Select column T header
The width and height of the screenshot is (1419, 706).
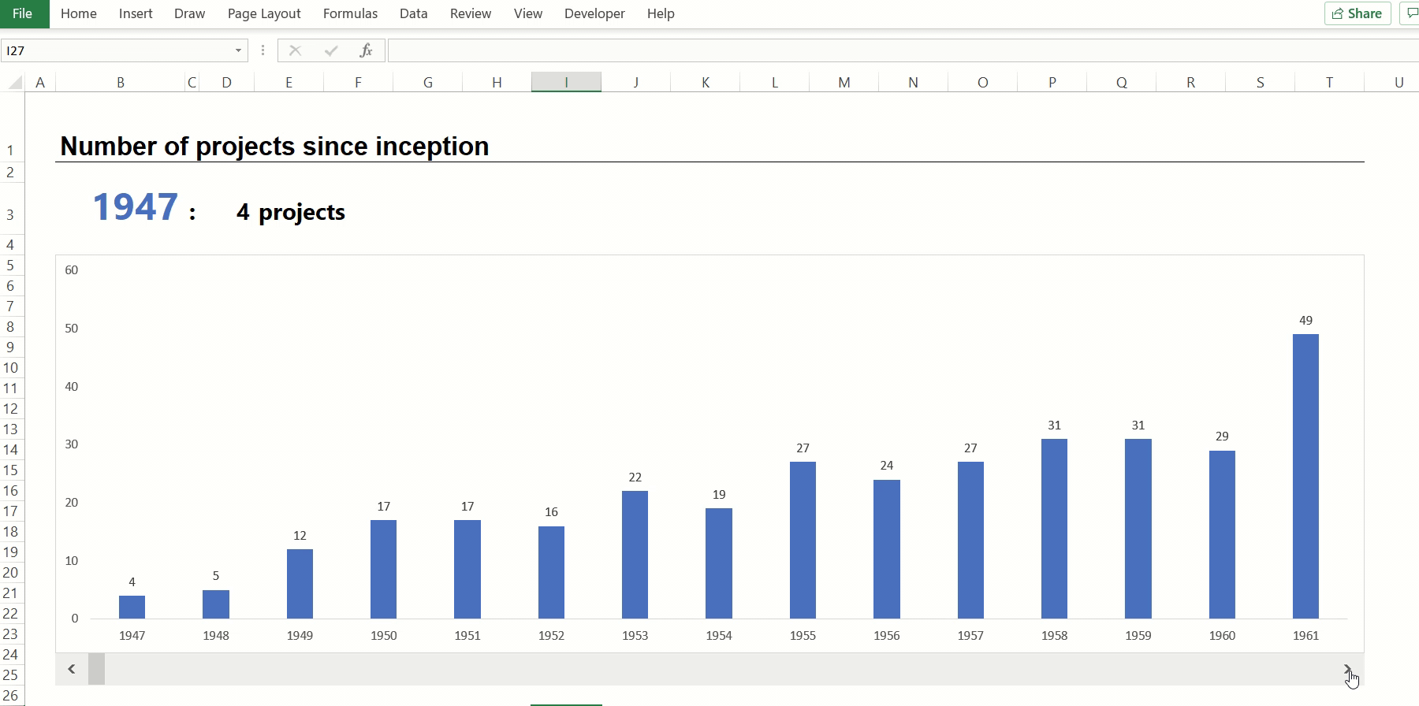[1329, 82]
